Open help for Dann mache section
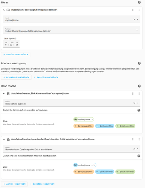The image size is (145, 188). [x=139, y=86]
